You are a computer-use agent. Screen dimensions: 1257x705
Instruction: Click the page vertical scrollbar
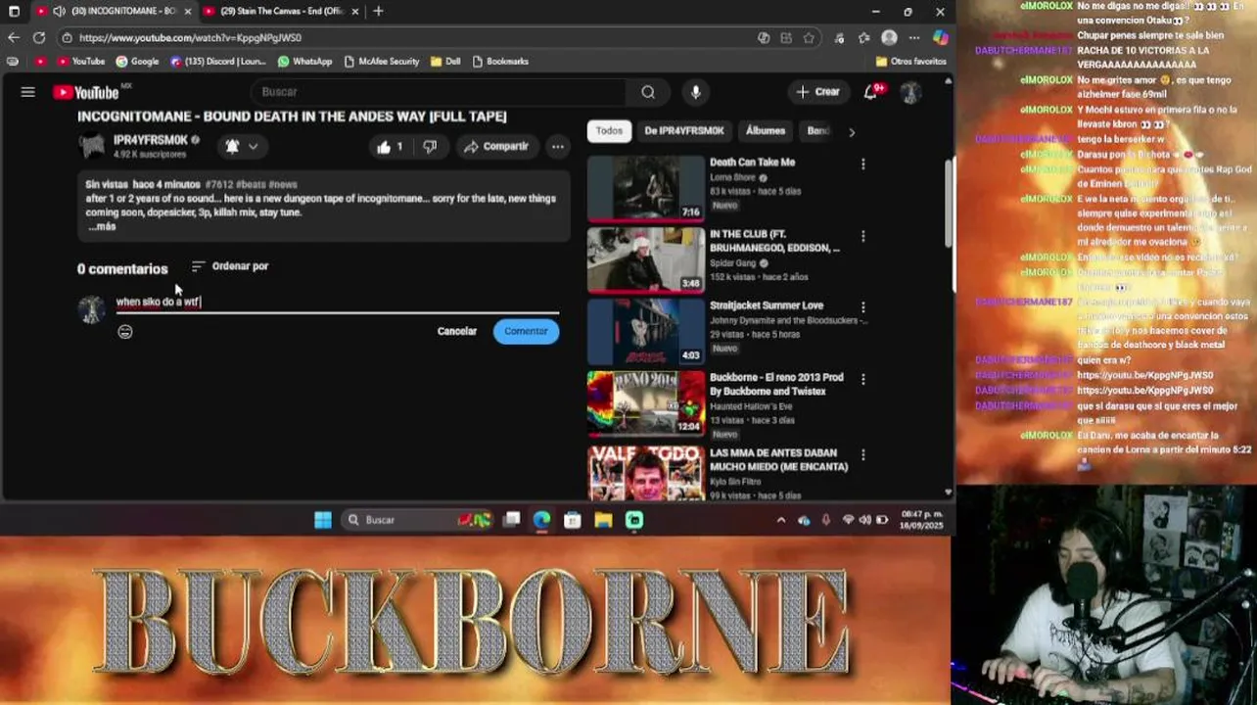[x=949, y=204]
